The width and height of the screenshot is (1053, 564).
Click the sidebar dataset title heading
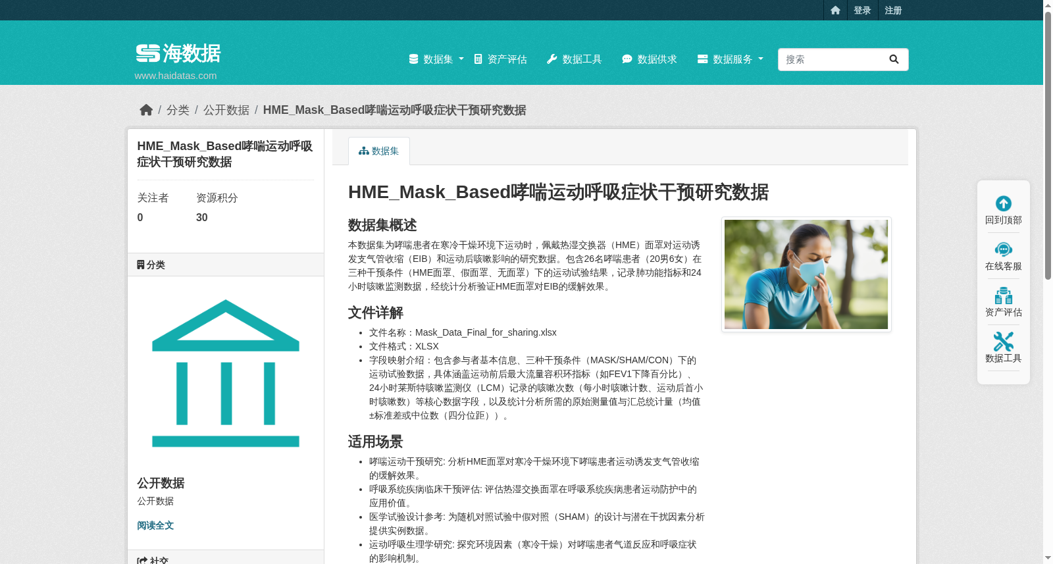point(225,154)
